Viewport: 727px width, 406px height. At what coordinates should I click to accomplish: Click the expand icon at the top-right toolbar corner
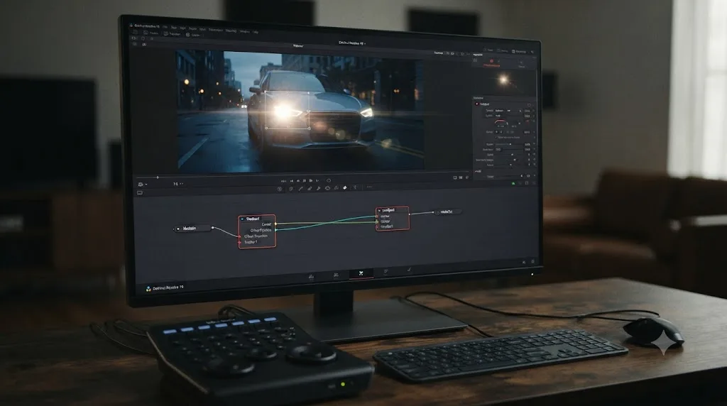click(532, 52)
